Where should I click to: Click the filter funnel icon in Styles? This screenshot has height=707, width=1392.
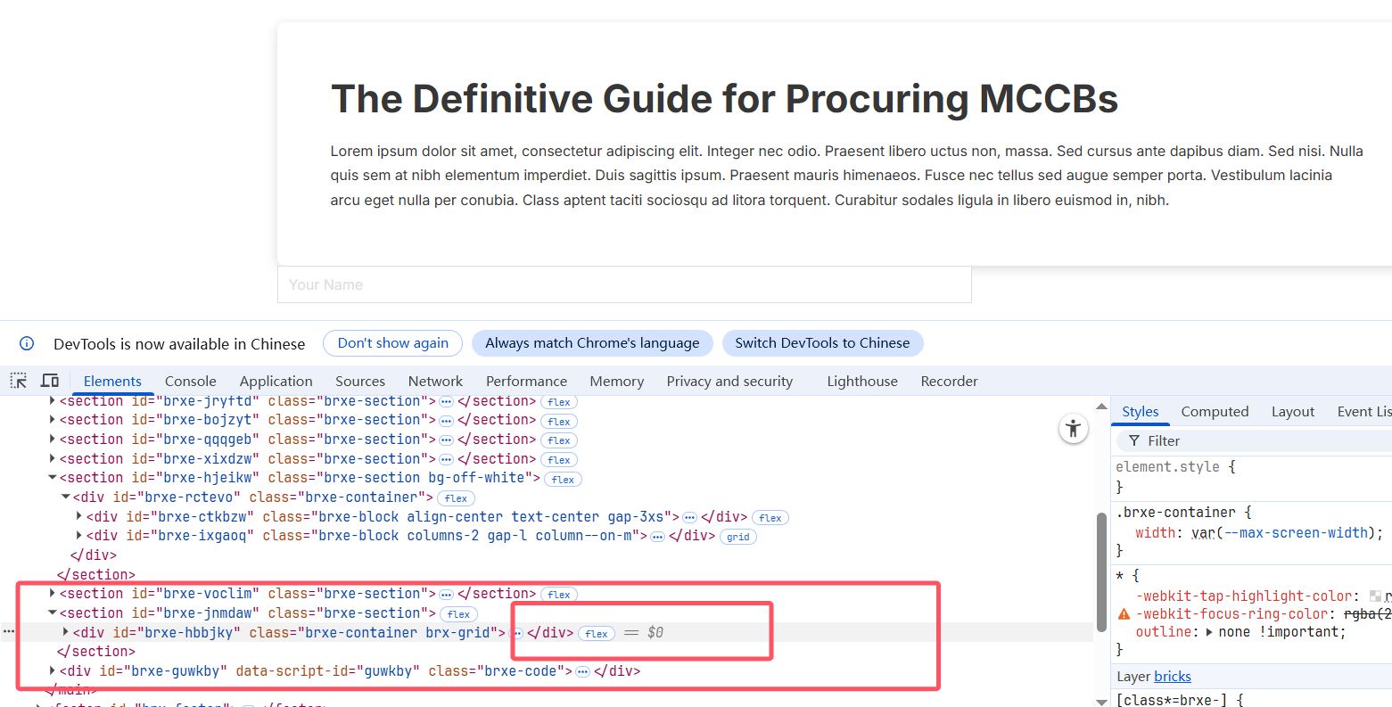pos(1134,440)
